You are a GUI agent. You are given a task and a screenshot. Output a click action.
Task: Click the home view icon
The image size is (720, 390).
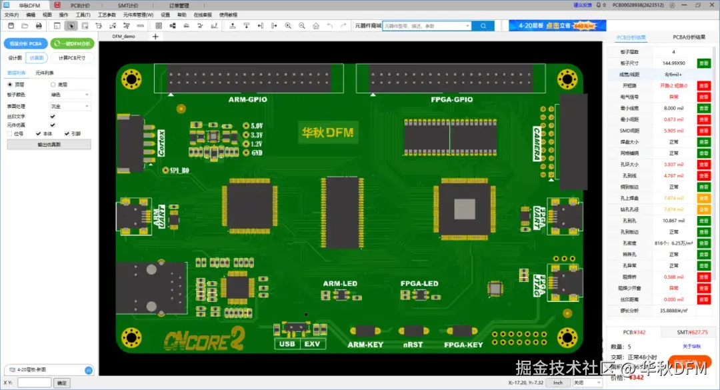(316, 26)
